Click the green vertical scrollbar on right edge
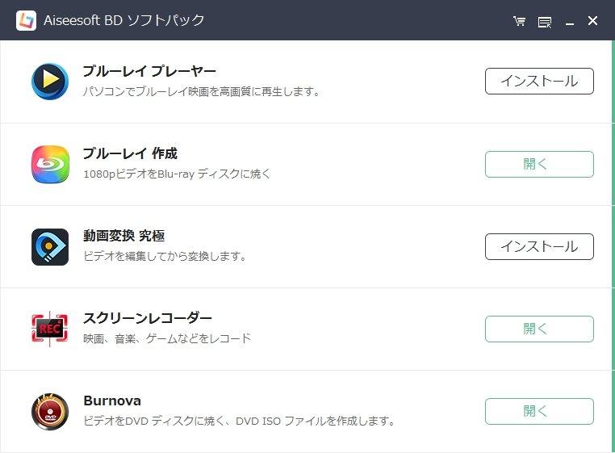This screenshot has height=453, width=615. point(612,242)
